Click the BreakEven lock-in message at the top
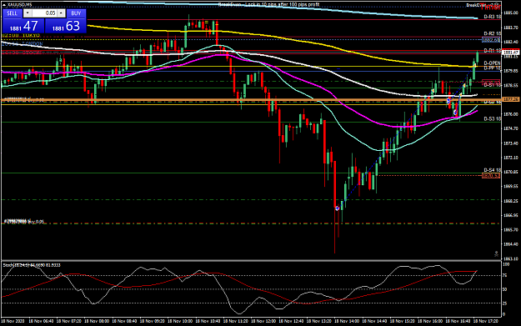The image size is (521, 326). 268,5
